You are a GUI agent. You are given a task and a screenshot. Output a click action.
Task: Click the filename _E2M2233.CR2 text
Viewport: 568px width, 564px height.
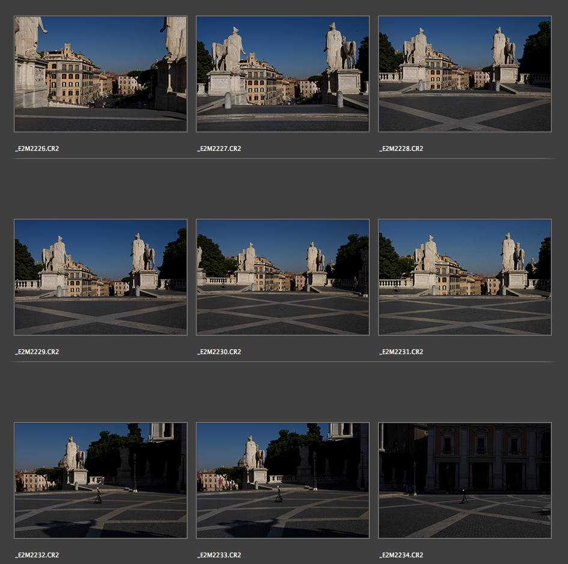(x=219, y=555)
